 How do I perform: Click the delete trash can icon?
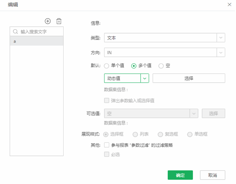click(x=59, y=21)
